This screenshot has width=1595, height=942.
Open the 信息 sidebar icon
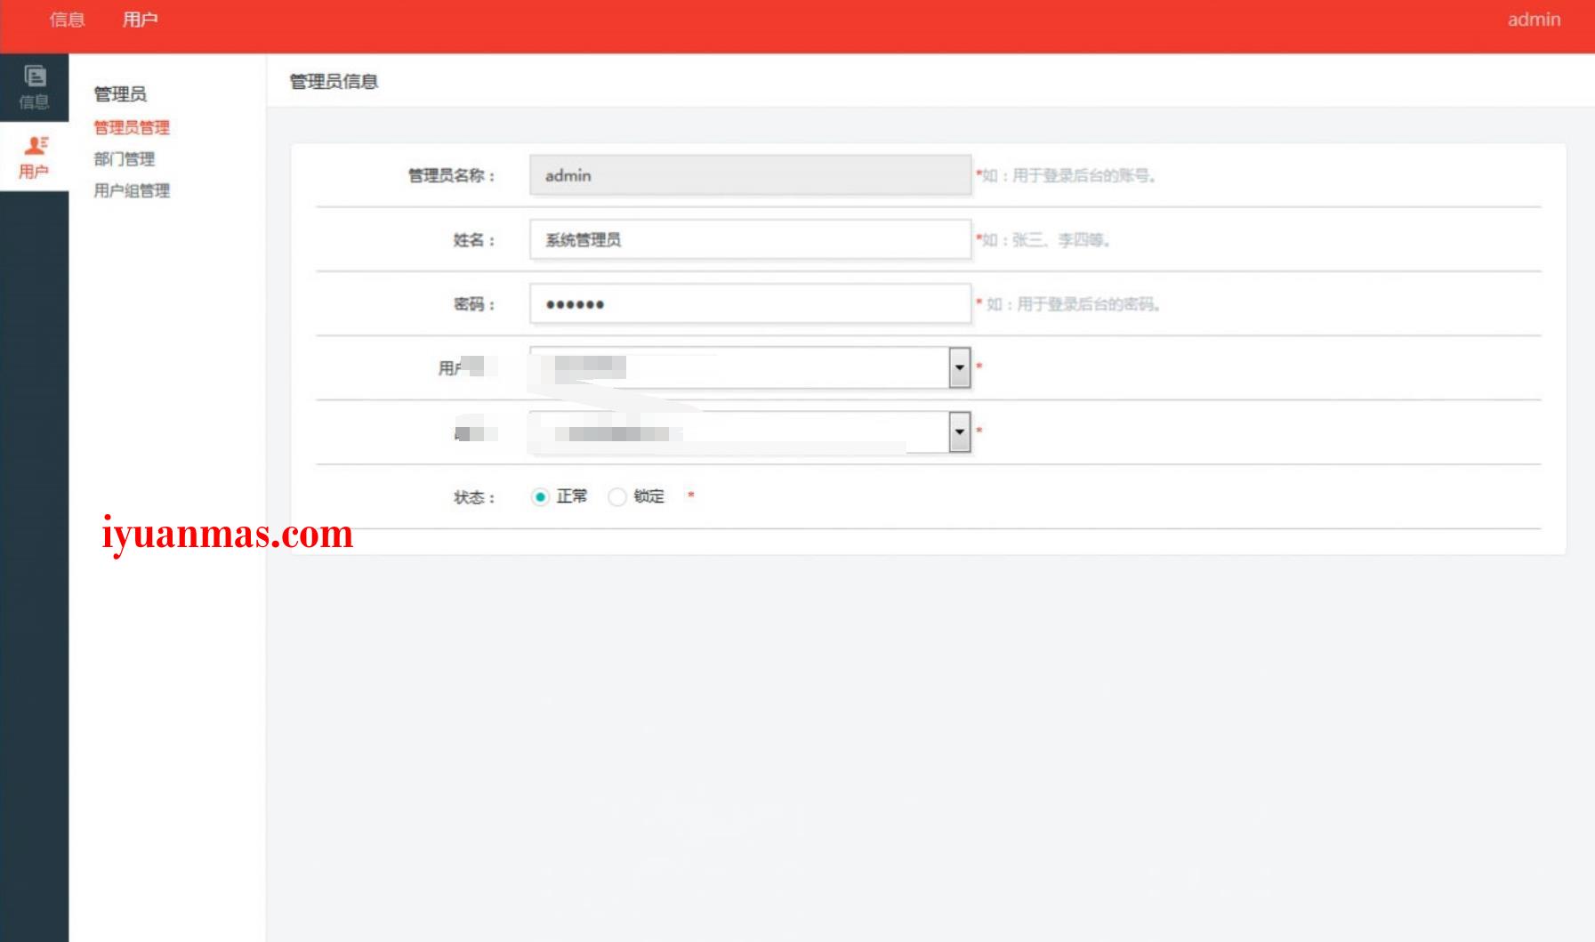point(34,87)
